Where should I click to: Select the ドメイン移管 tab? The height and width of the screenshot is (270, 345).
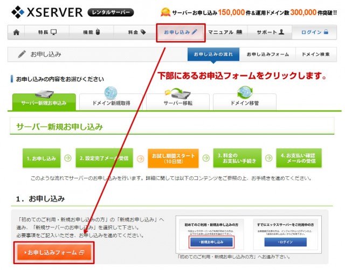click(x=244, y=102)
